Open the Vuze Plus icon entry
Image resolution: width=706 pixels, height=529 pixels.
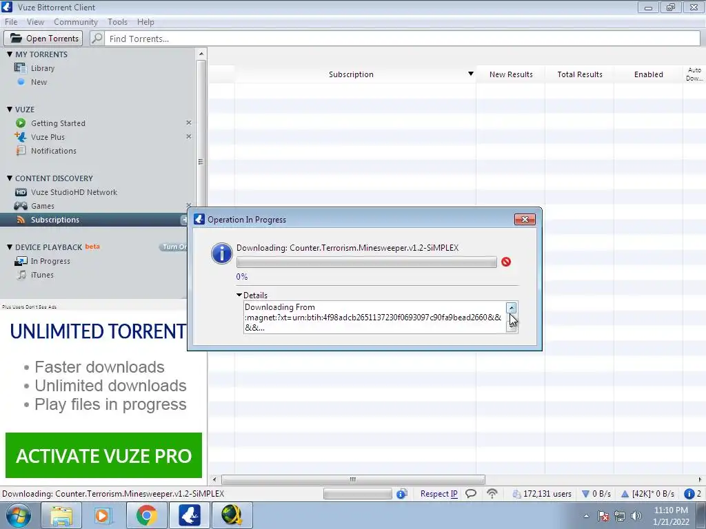pyautogui.click(x=20, y=137)
